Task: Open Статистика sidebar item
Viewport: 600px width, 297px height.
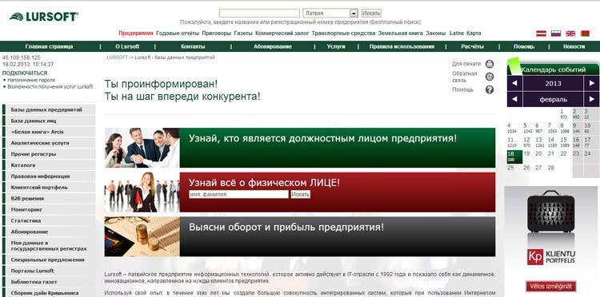Action: point(49,220)
